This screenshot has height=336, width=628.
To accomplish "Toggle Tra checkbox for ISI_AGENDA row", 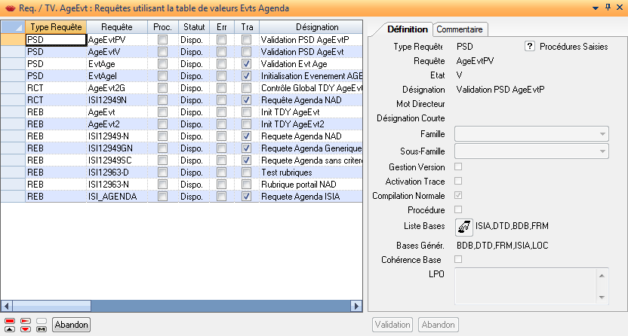I will [247, 197].
